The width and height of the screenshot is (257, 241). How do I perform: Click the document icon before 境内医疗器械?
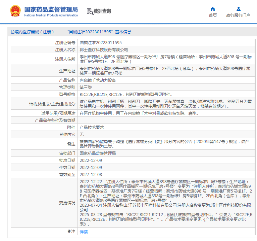13,32
